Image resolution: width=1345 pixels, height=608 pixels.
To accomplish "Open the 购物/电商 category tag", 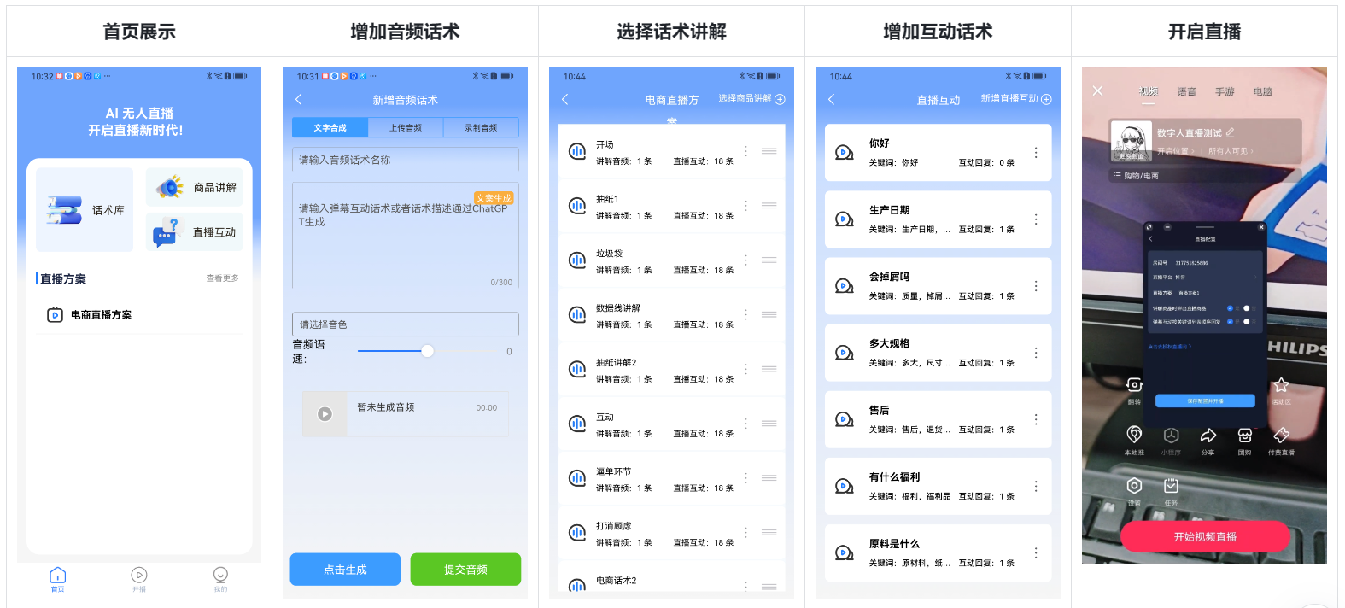I will tap(1136, 176).
